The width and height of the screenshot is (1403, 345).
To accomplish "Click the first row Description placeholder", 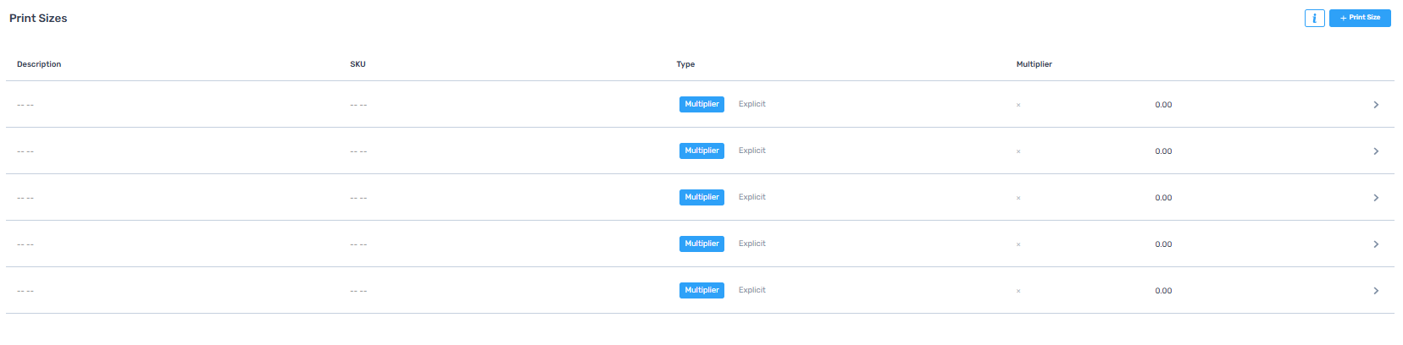I will (x=25, y=105).
